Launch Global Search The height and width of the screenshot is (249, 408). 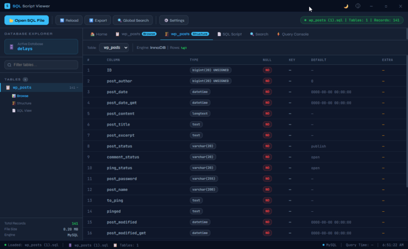coord(133,20)
